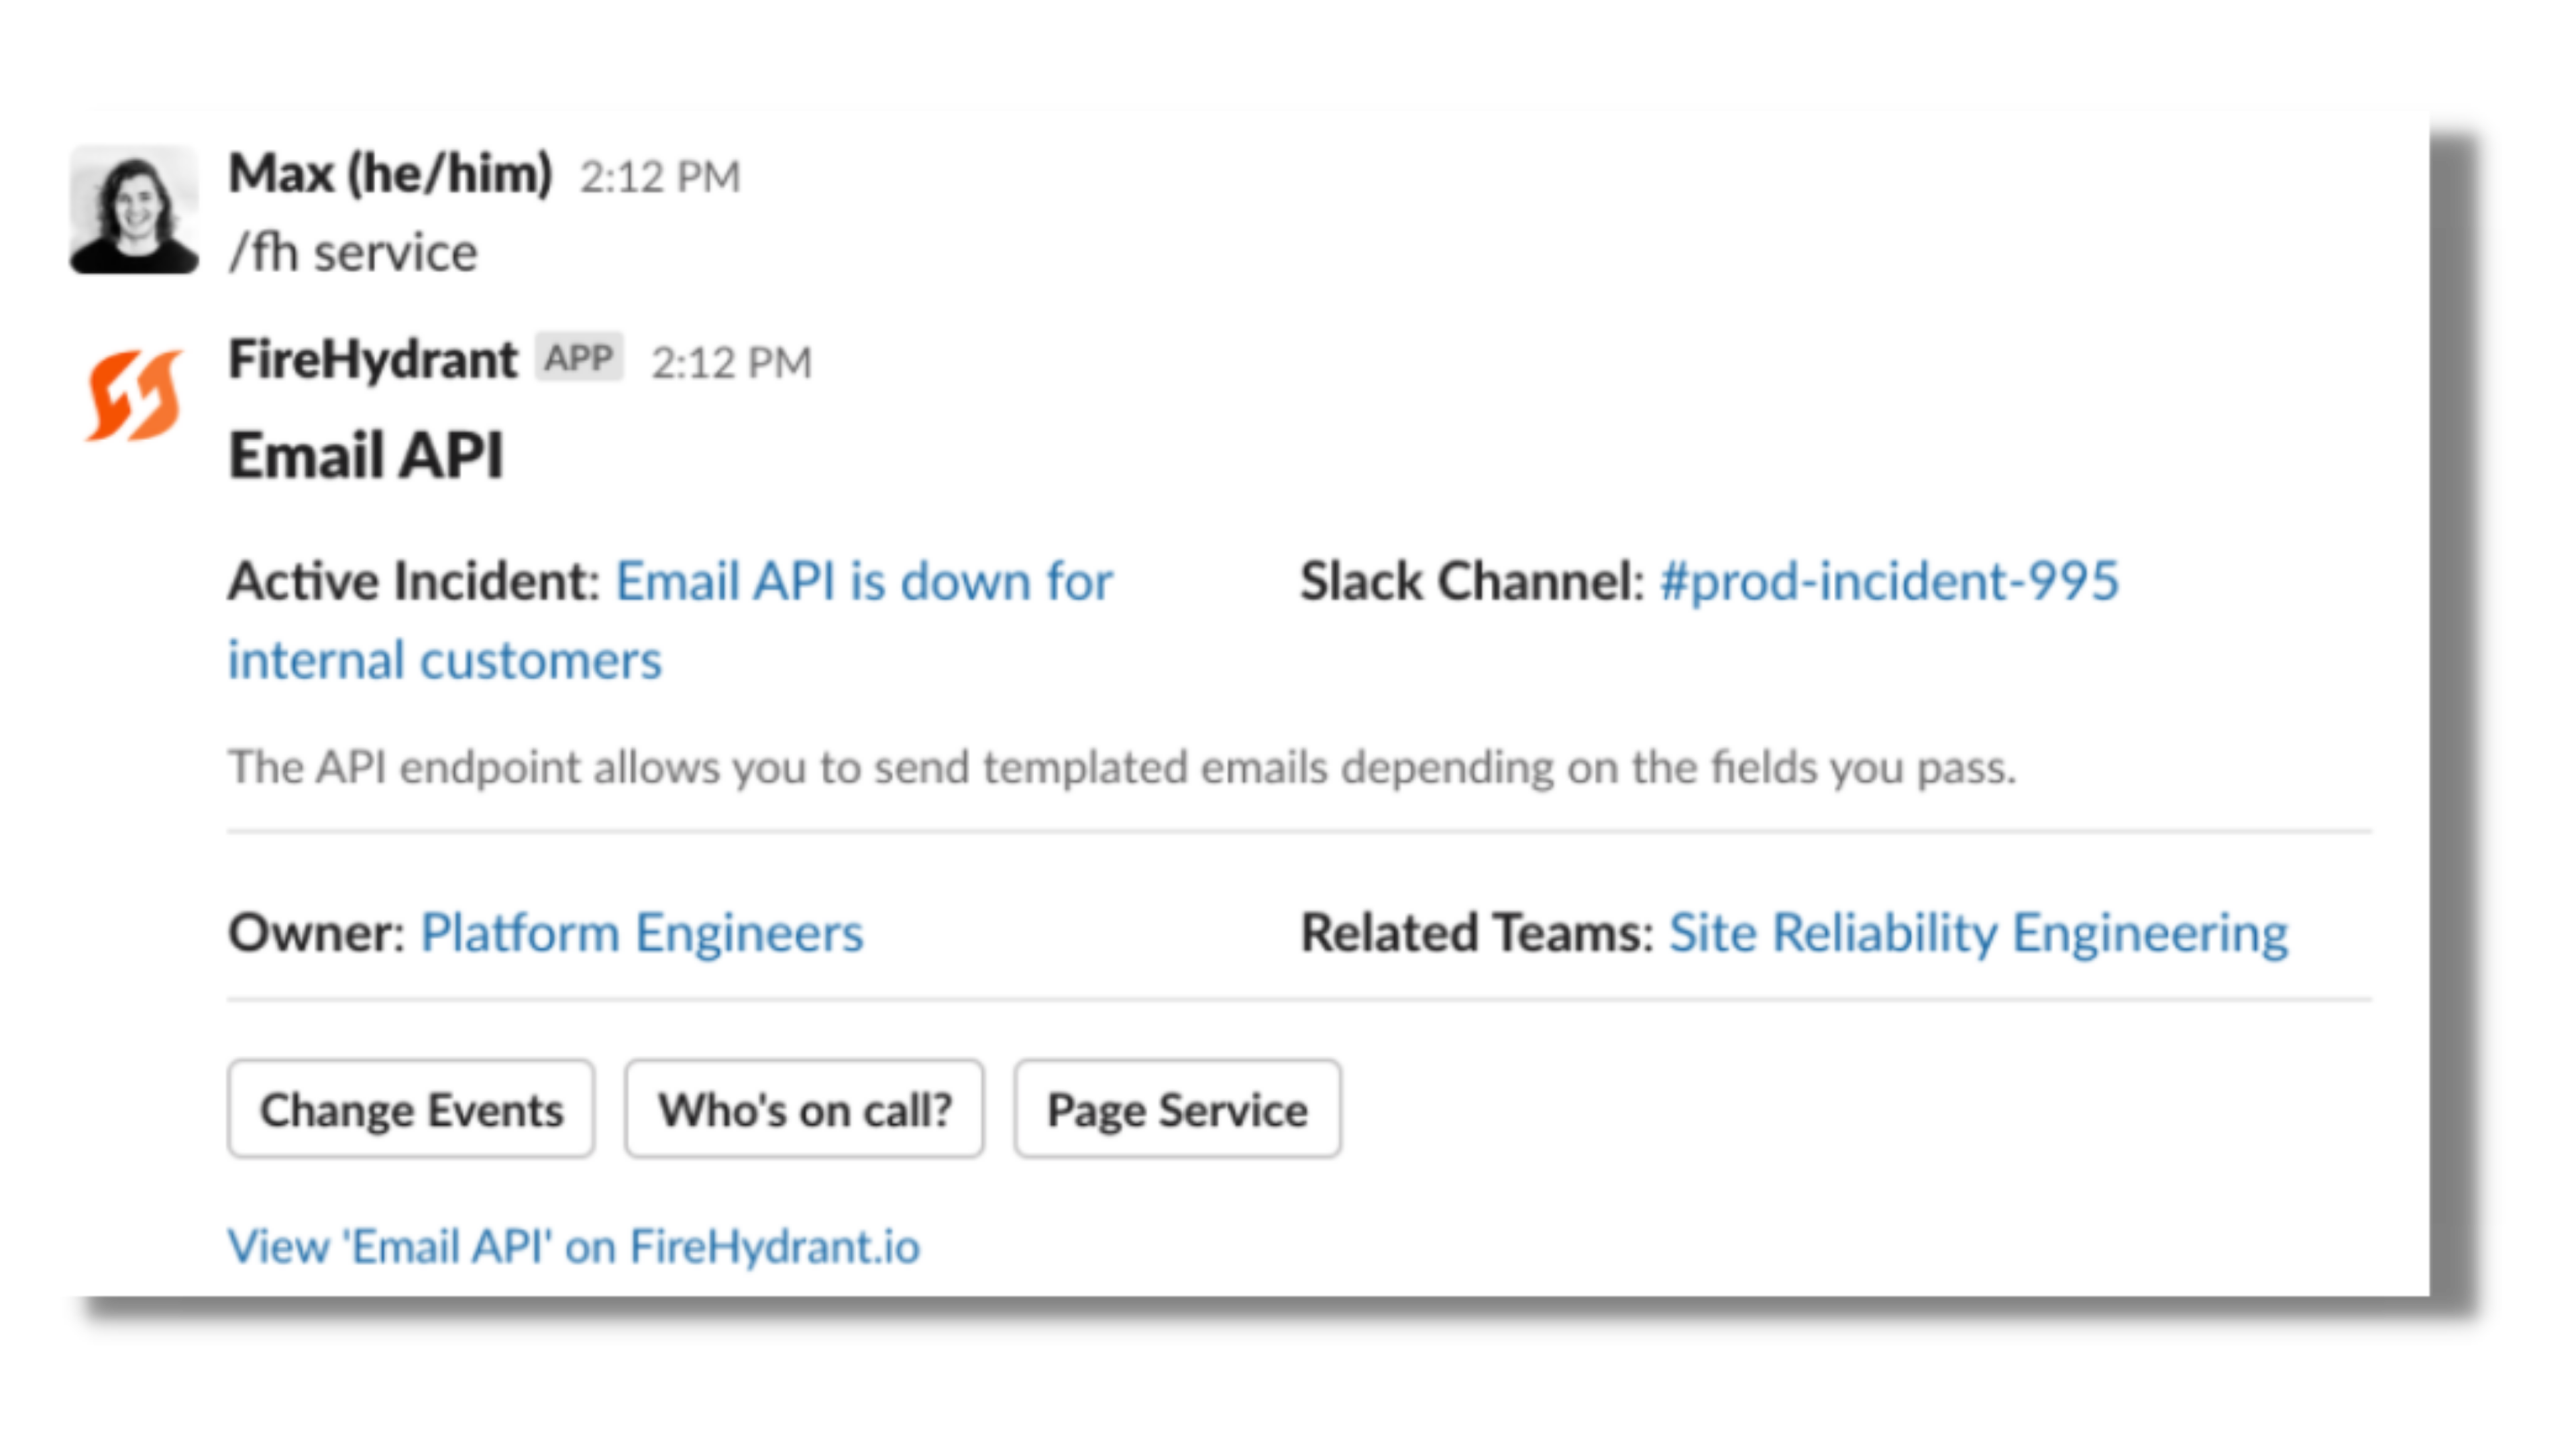Viewport: 2576px width, 1449px height.
Task: Click the 2:12 PM timestamp on FireHydrant's message
Action: (731, 362)
